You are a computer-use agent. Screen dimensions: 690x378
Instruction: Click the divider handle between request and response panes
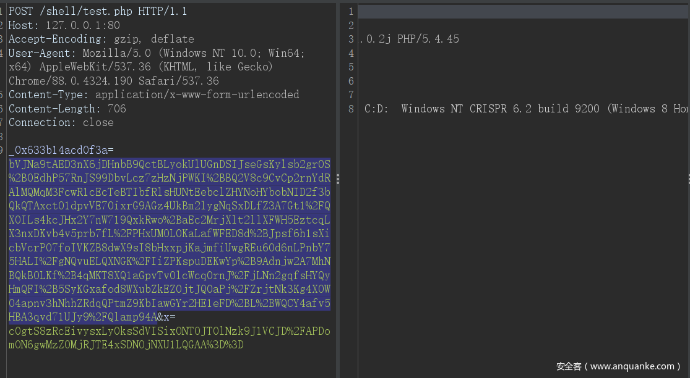coord(337,179)
